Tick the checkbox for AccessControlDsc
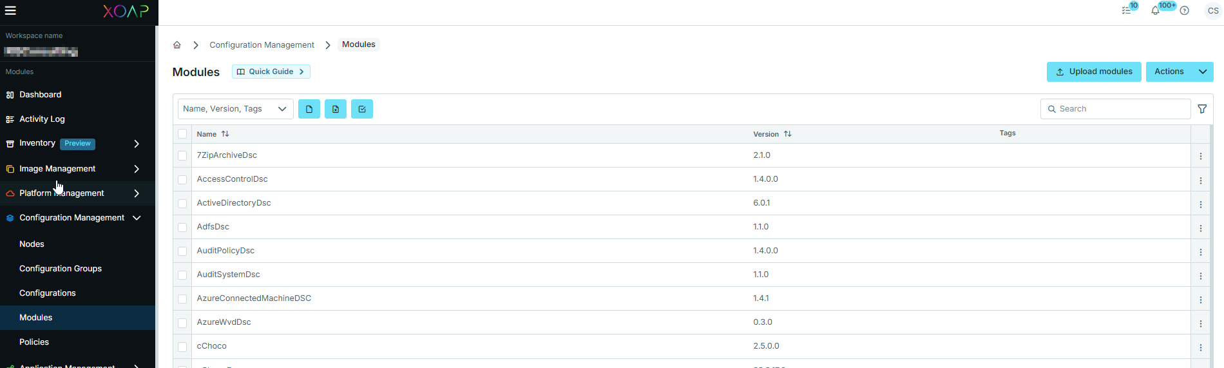 [x=182, y=180]
